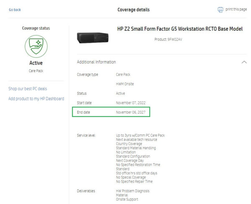
Task: Click the 'Coverage status' label
Action: (x=36, y=28)
